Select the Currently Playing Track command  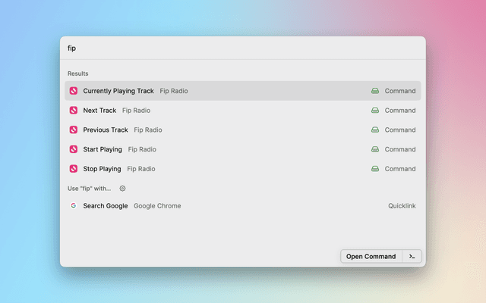[x=118, y=91]
